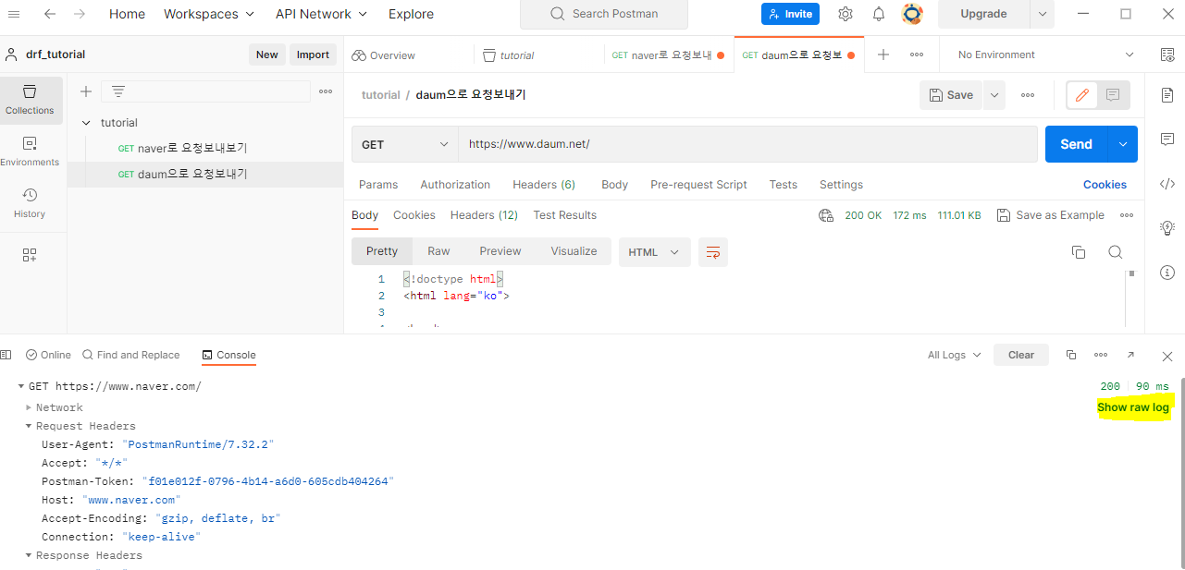Open the Save options dropdown arrow

[x=994, y=95]
